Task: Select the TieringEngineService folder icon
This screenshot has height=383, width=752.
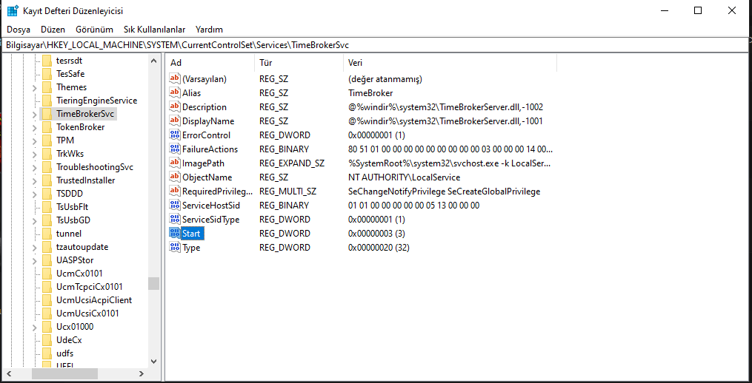Action: [x=47, y=101]
